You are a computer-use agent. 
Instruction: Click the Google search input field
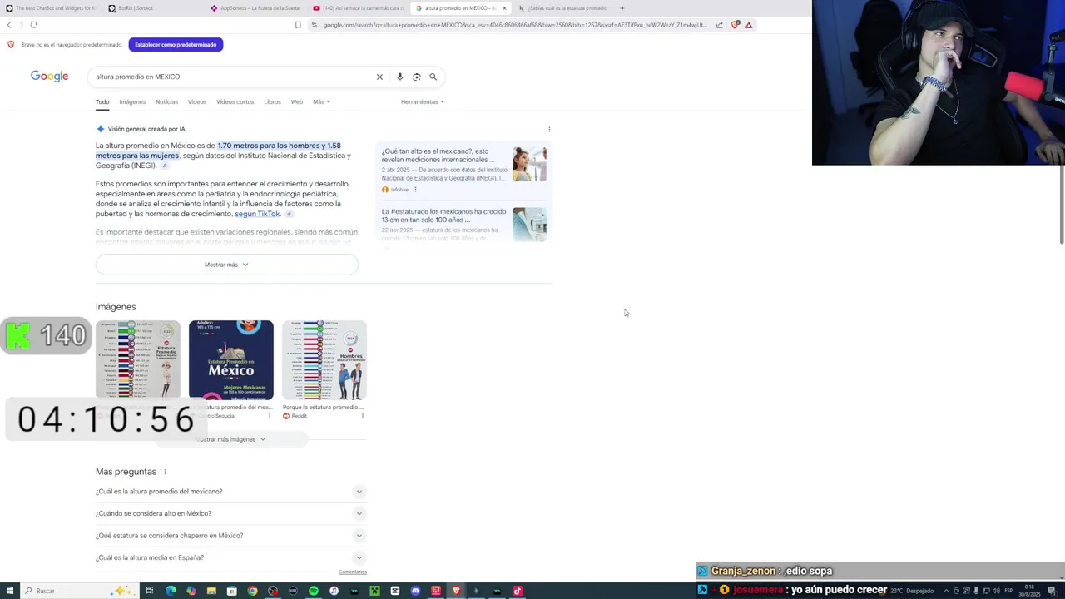(x=231, y=77)
